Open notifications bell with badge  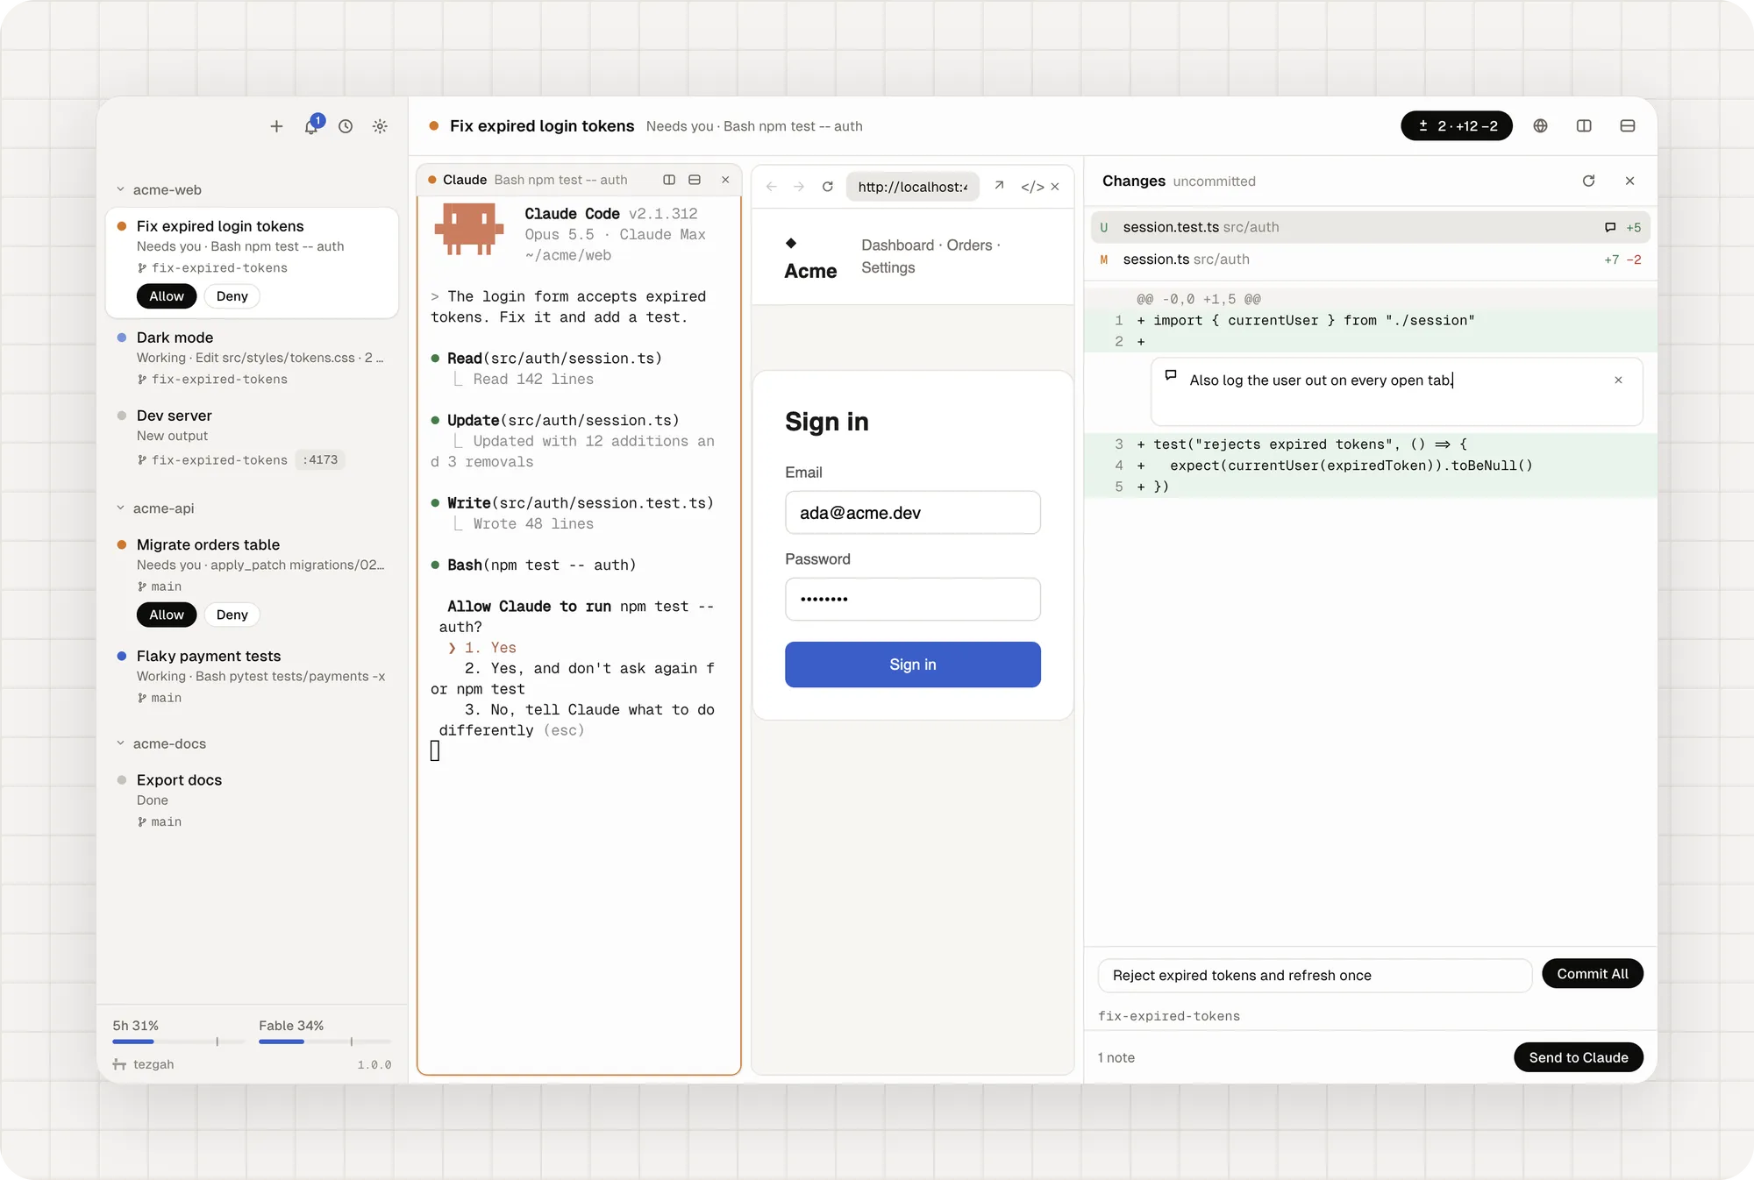coord(311,126)
